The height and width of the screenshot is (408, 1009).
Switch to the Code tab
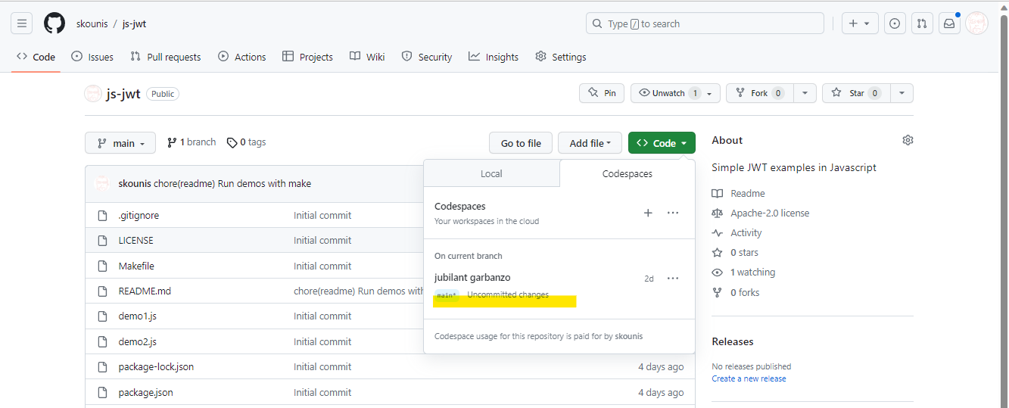coord(36,57)
